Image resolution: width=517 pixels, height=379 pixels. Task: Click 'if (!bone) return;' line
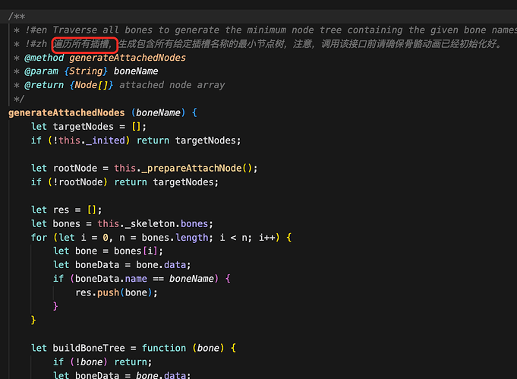(102, 362)
